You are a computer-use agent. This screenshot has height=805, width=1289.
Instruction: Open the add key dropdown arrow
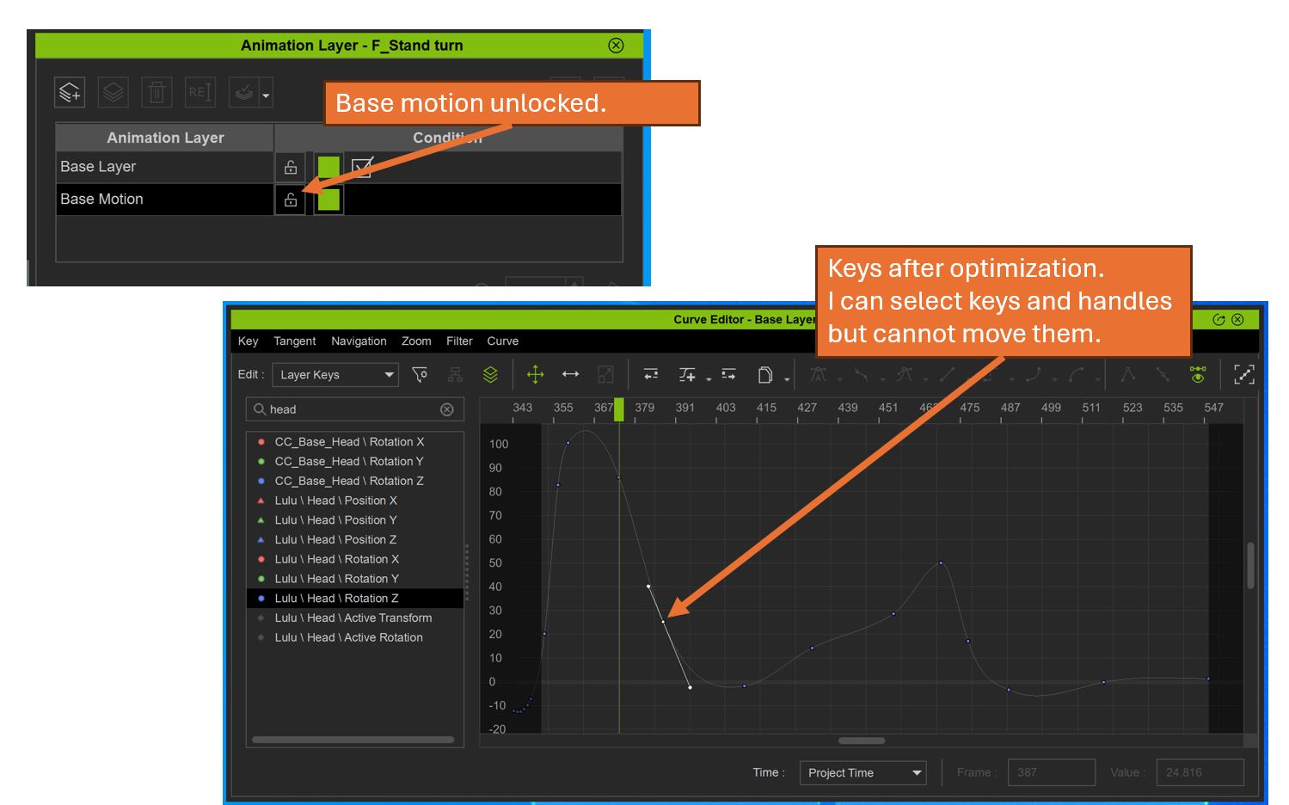[x=709, y=378]
